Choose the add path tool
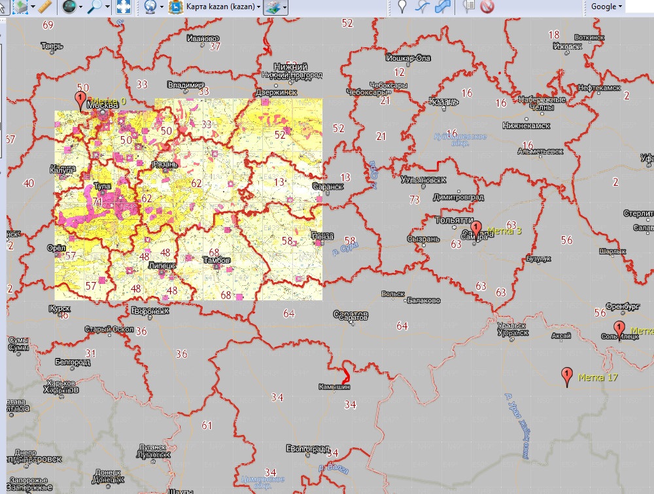Viewport: 654px width, 494px height. coord(422,7)
